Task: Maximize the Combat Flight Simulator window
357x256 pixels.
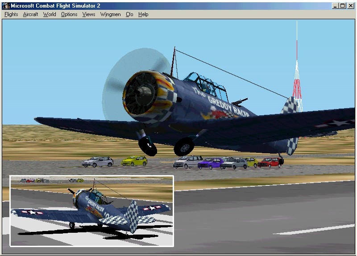Action: 342,6
